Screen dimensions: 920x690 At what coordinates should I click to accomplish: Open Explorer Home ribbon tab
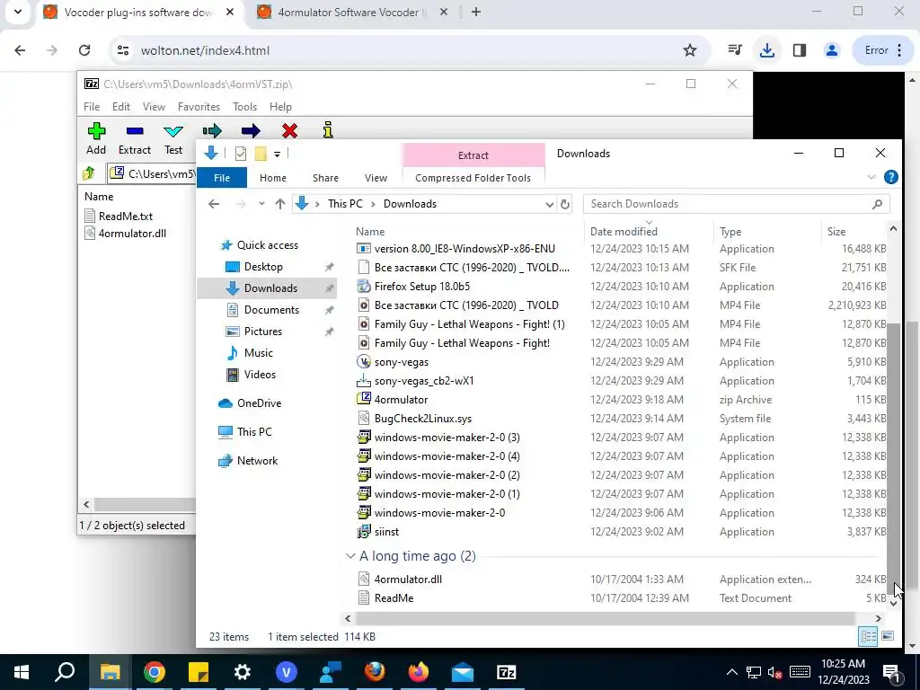pyautogui.click(x=273, y=178)
